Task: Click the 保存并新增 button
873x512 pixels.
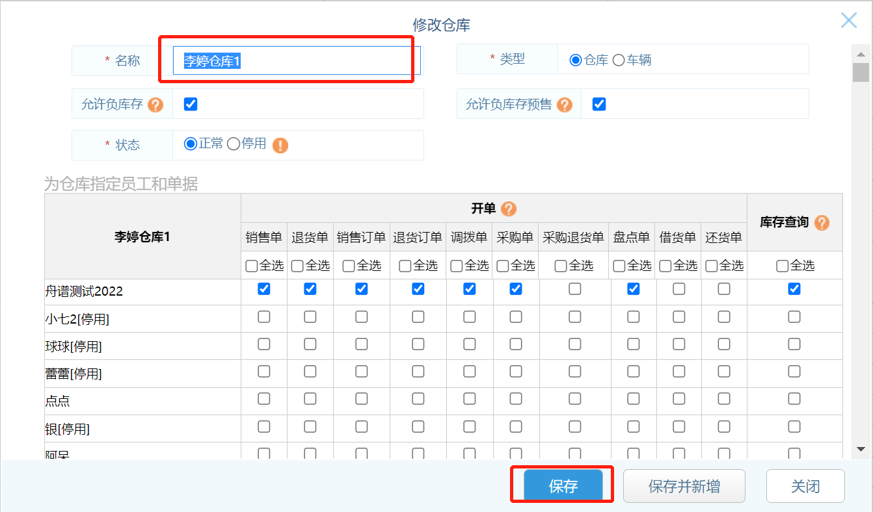Action: 684,486
